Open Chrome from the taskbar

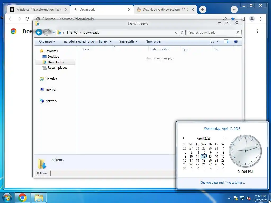click(x=22, y=198)
